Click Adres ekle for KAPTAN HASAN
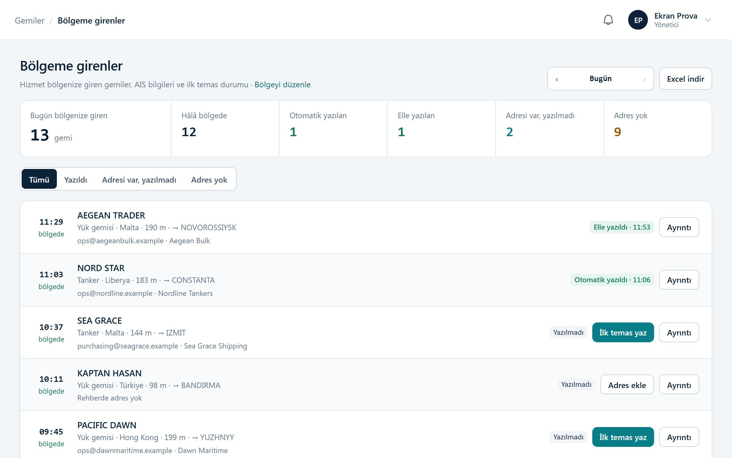Viewport: 732px width, 458px height. (x=627, y=385)
